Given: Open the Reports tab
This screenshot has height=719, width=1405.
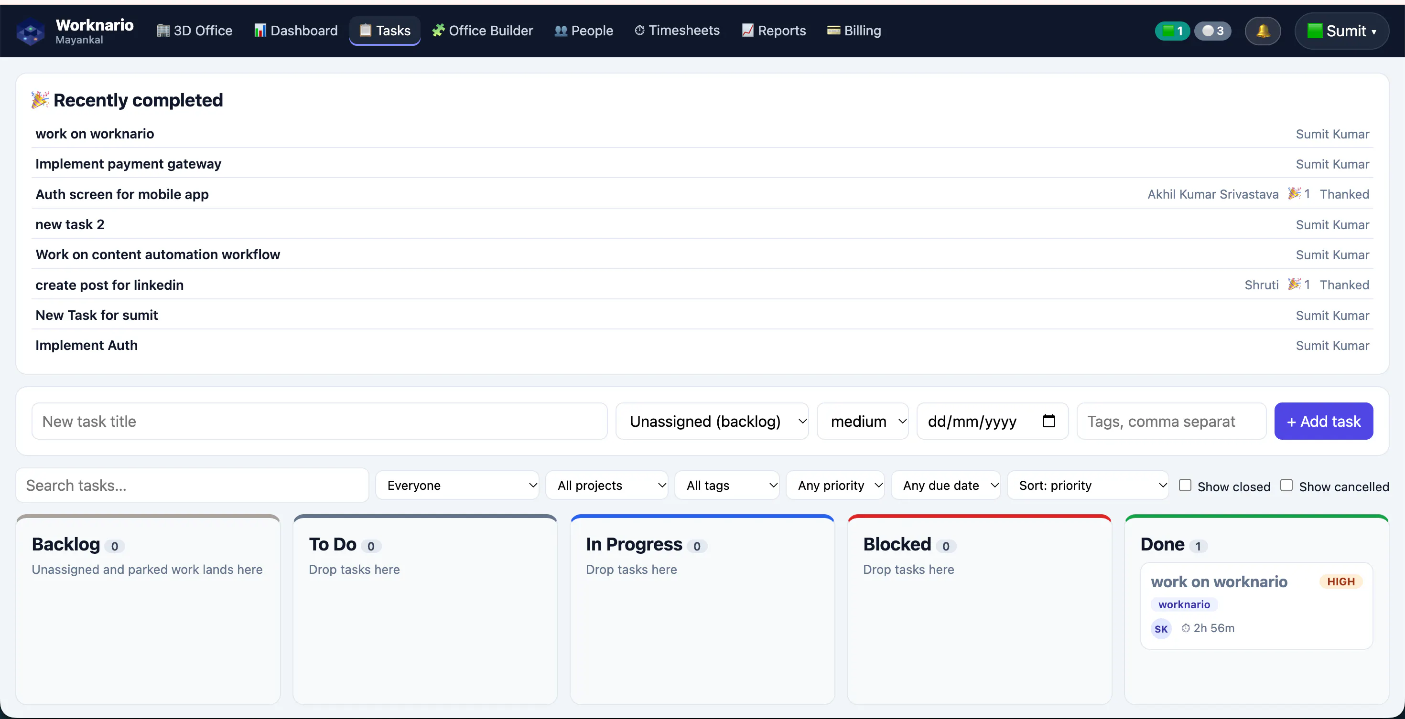Looking at the screenshot, I should [x=773, y=31].
